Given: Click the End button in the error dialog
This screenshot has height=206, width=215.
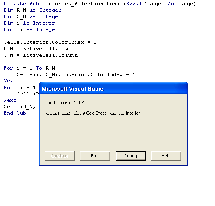Looking at the screenshot, I should 95,156.
